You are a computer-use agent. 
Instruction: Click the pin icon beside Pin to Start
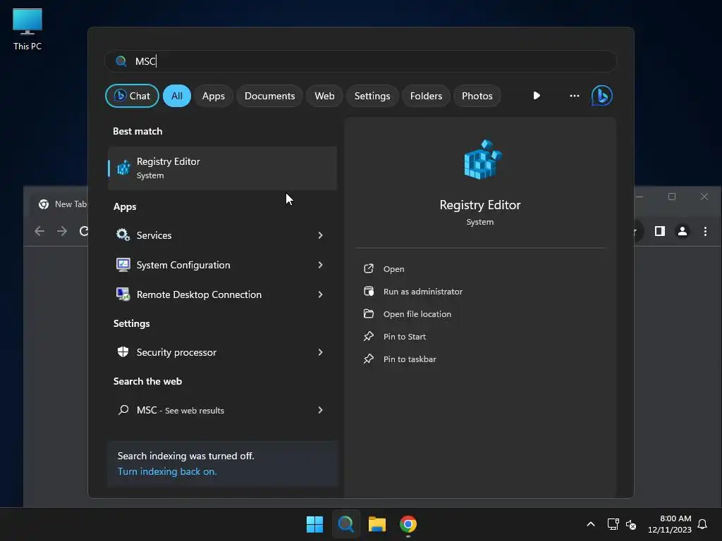369,336
